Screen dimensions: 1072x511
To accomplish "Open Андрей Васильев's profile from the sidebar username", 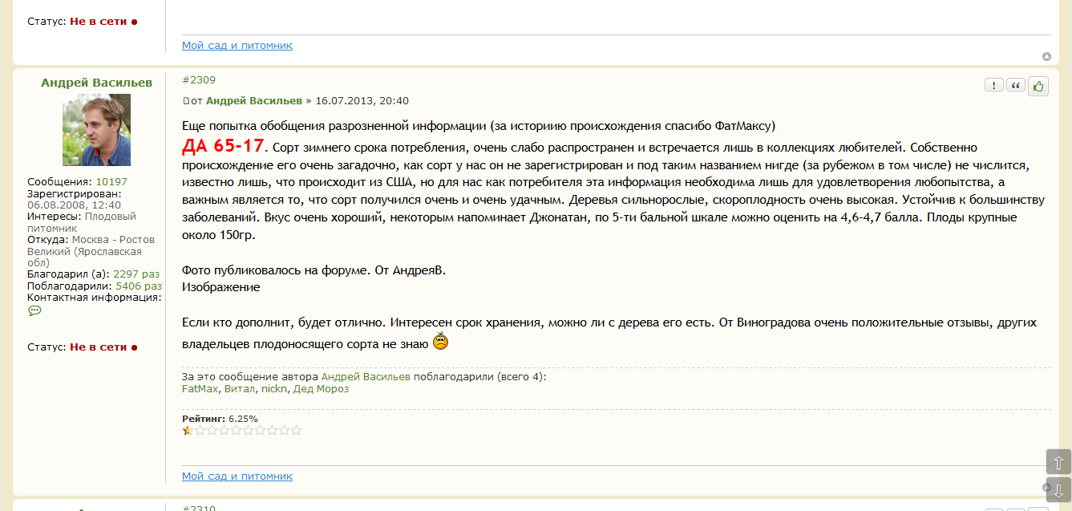I will pyautogui.click(x=96, y=83).
